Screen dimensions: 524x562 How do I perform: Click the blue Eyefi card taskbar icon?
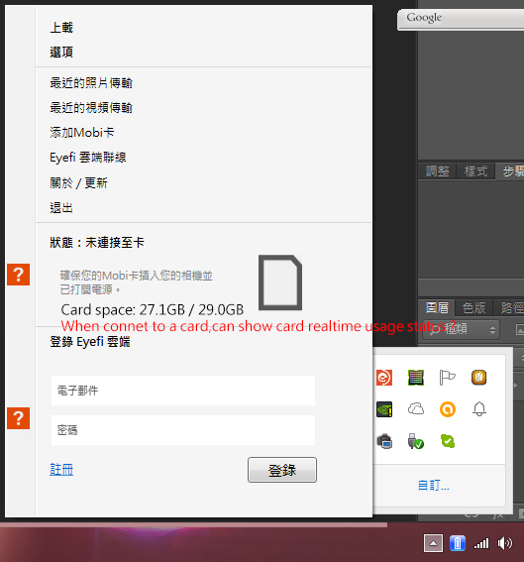(x=458, y=543)
